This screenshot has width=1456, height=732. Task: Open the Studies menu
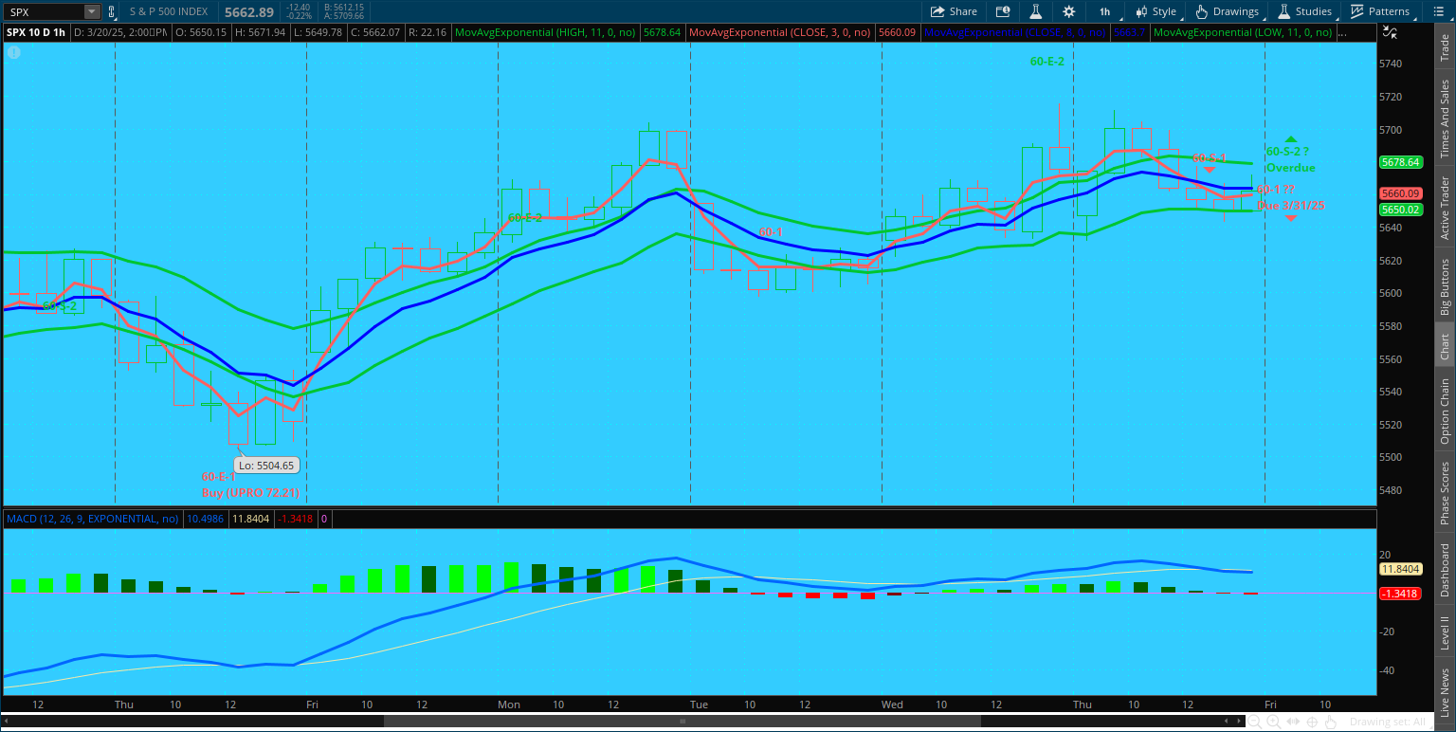tap(1305, 11)
